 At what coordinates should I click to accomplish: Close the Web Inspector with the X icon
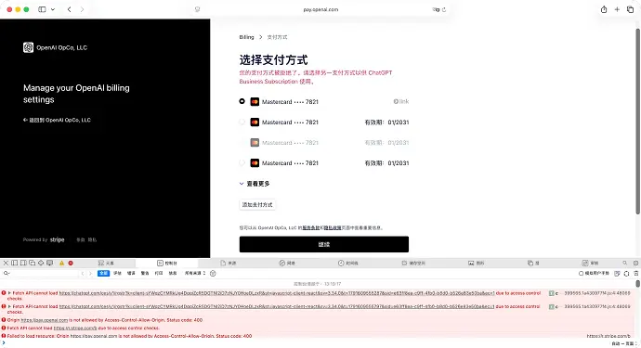[x=6, y=263]
